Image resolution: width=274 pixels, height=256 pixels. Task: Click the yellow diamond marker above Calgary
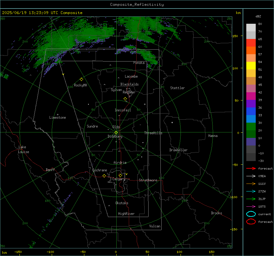(120, 175)
